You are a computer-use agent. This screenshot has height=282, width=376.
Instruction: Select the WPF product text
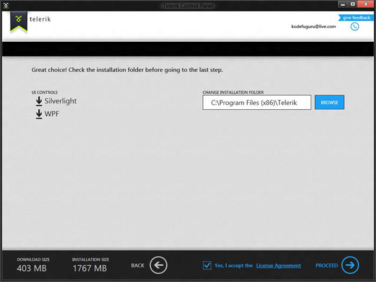click(x=52, y=114)
